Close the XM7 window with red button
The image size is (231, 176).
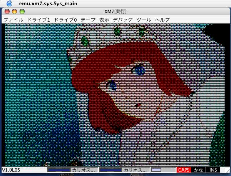tap(7, 11)
